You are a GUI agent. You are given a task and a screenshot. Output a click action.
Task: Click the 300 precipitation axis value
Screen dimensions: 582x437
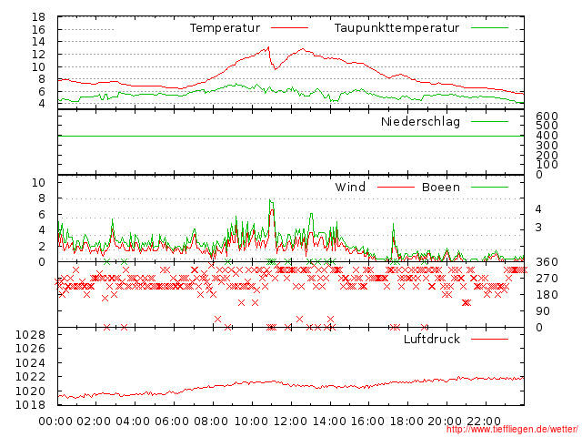[547, 146]
